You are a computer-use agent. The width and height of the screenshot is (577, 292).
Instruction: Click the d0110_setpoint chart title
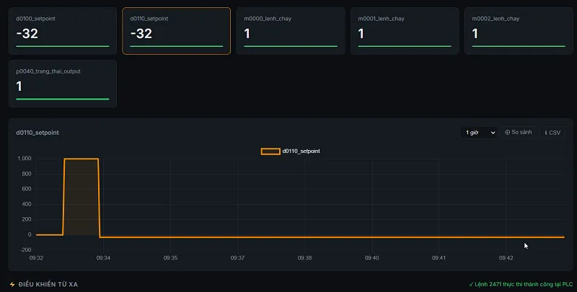[38, 133]
